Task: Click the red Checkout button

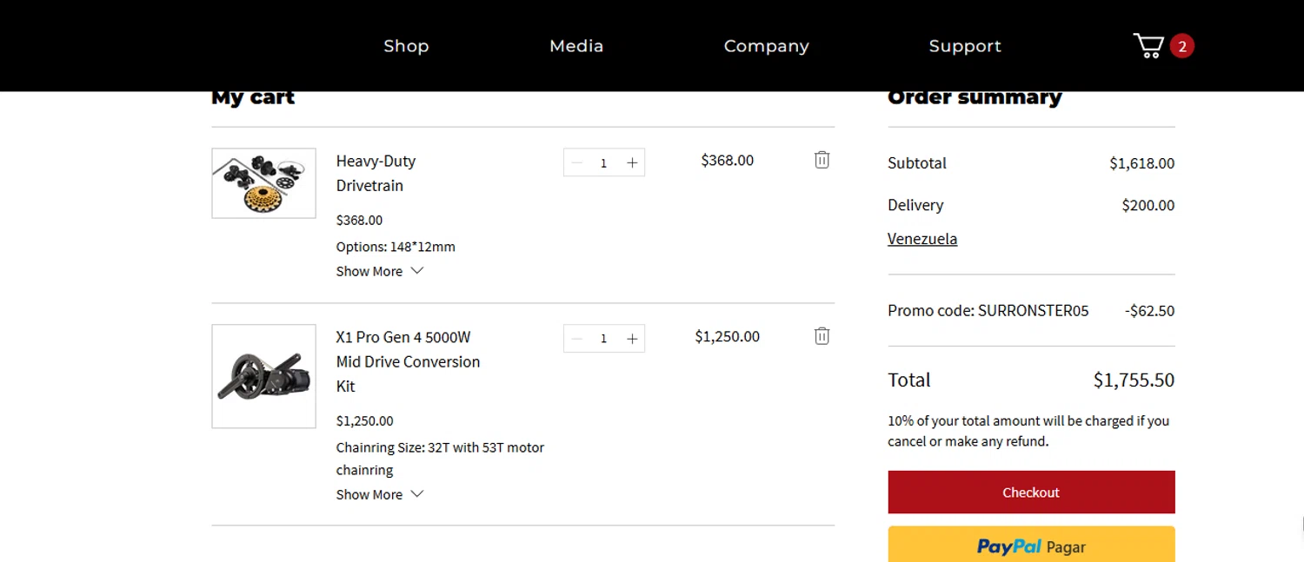Action: pyautogui.click(x=1031, y=493)
